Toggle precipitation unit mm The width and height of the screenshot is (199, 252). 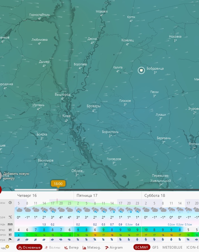pos(10,224)
